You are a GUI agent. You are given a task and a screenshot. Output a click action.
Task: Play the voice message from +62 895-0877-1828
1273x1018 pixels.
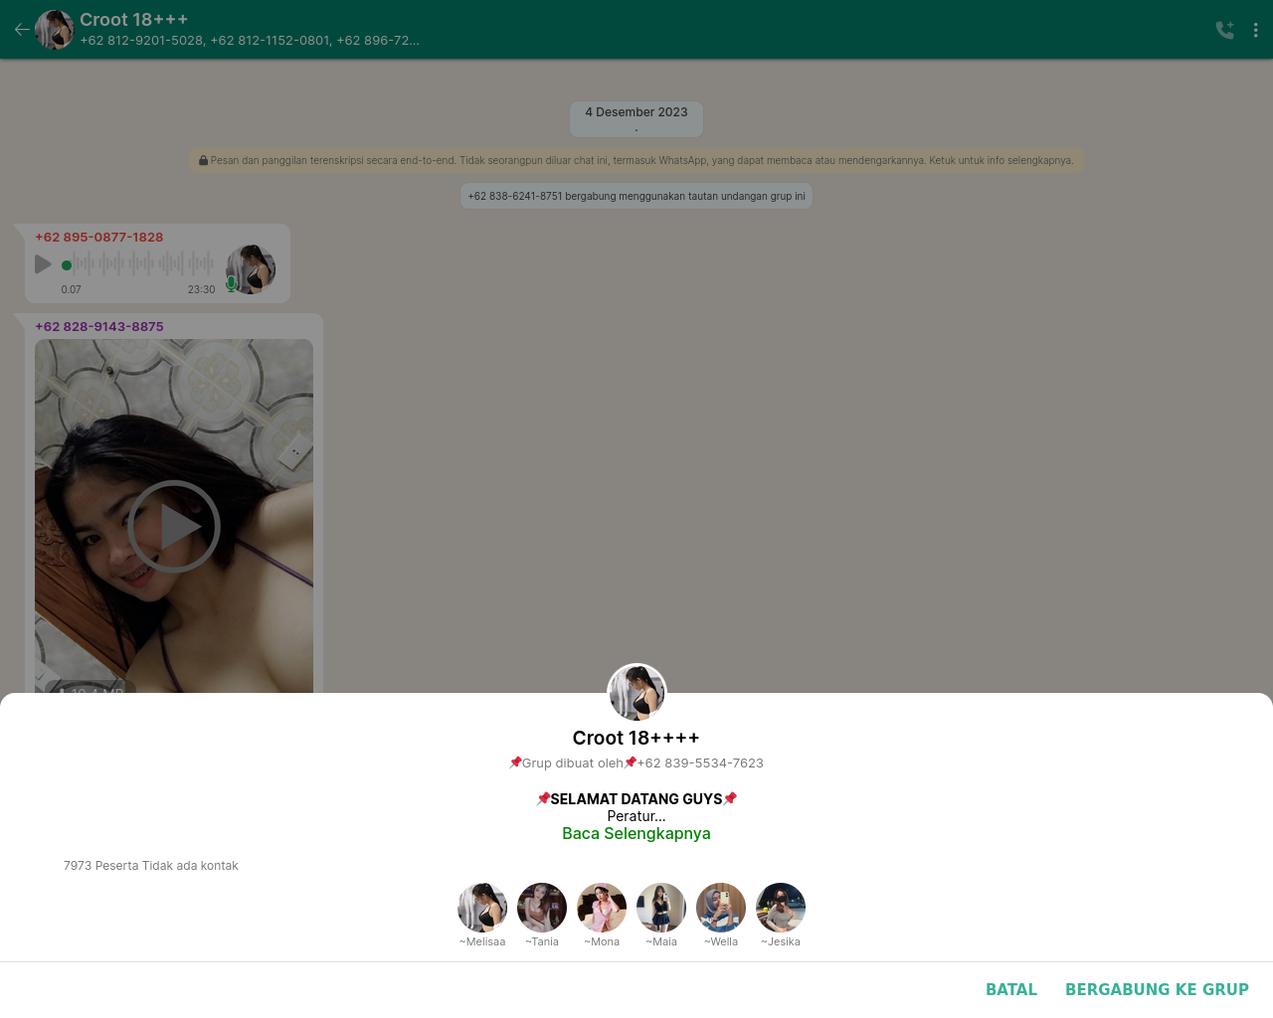click(43, 264)
